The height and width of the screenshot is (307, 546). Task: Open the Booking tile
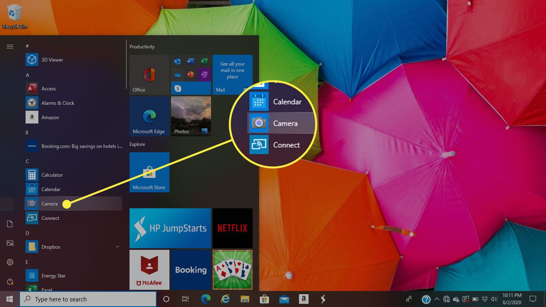coord(191,270)
